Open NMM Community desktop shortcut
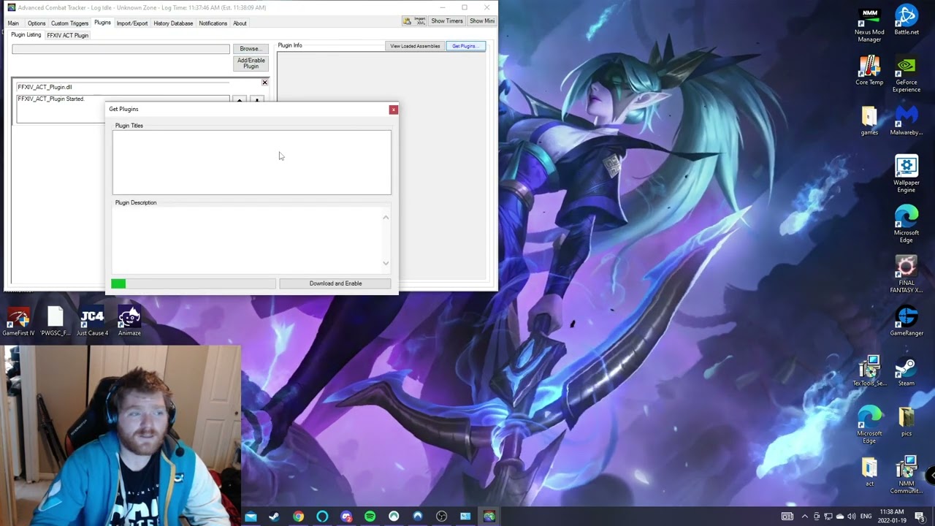 [907, 475]
